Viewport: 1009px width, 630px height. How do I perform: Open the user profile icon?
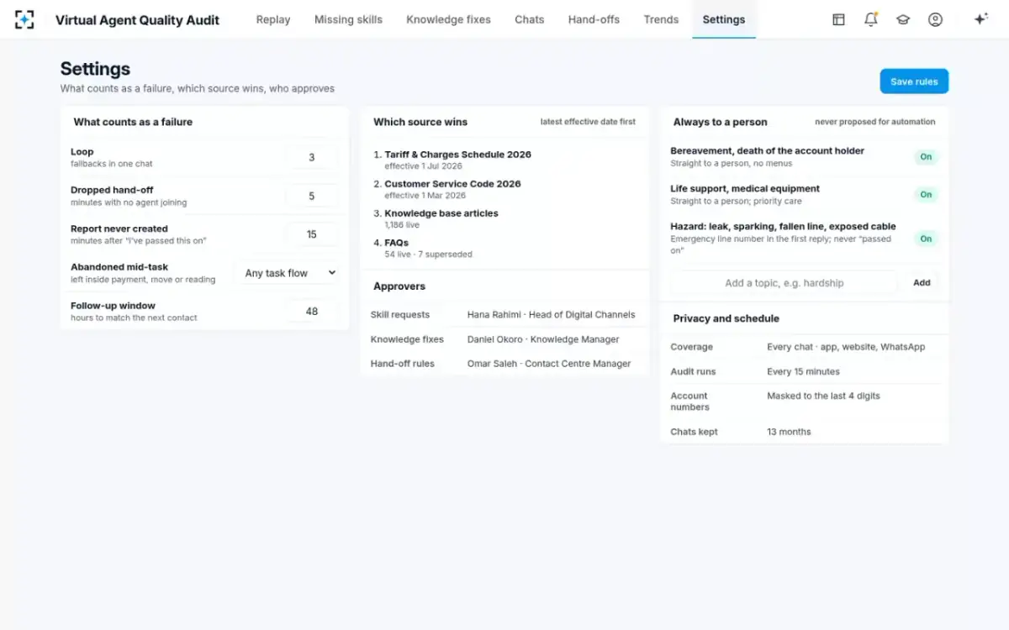[x=935, y=19]
